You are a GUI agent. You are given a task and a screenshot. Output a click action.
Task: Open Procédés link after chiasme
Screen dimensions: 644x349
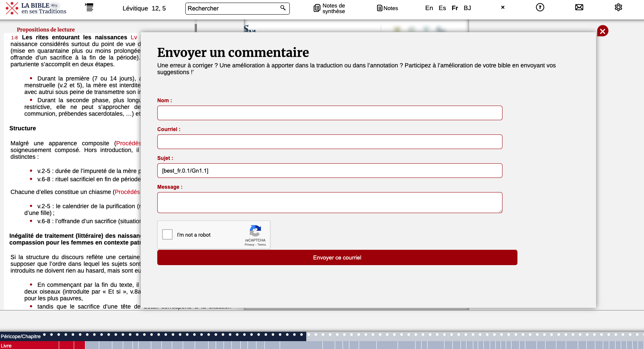click(x=127, y=192)
